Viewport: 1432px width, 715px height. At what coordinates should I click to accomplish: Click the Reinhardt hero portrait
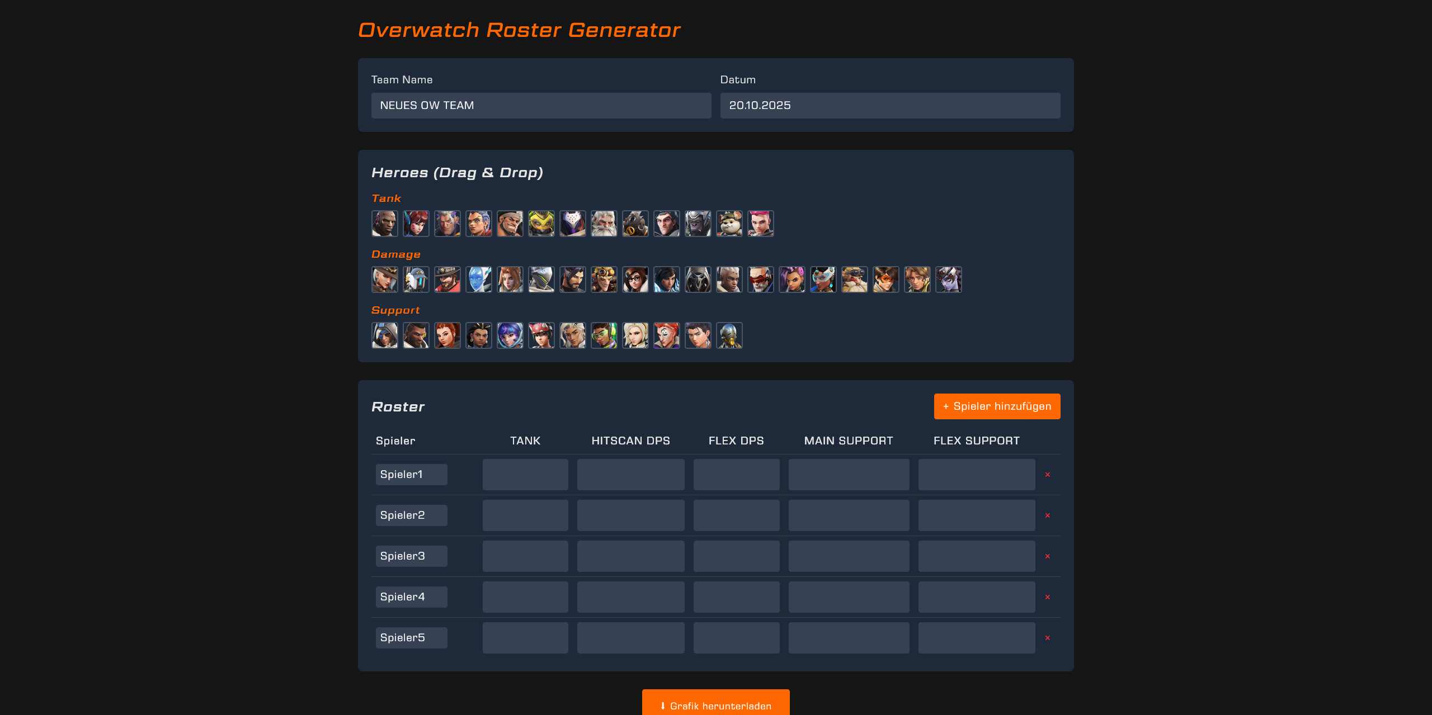click(604, 224)
